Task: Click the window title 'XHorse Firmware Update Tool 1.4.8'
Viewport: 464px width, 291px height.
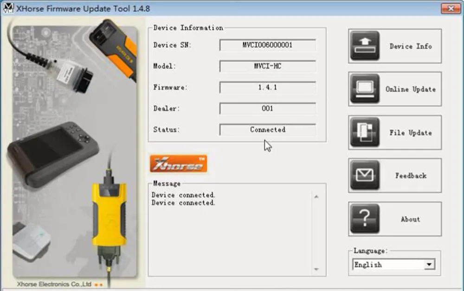Action: tap(83, 8)
